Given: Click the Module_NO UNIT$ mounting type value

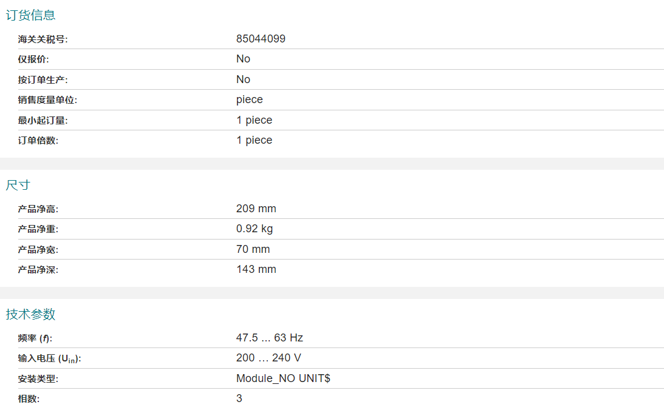Looking at the screenshot, I should coord(283,378).
